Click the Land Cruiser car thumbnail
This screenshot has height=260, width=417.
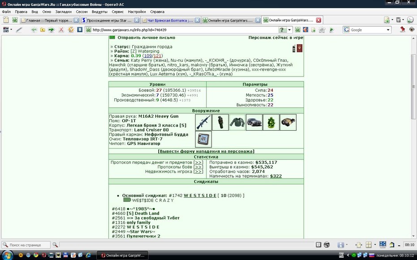pos(254,122)
